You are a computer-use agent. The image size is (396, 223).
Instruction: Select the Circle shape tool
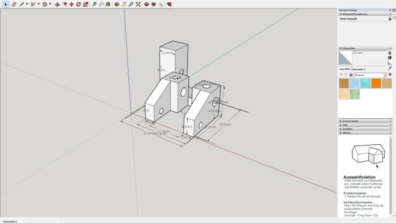[x=45, y=5]
